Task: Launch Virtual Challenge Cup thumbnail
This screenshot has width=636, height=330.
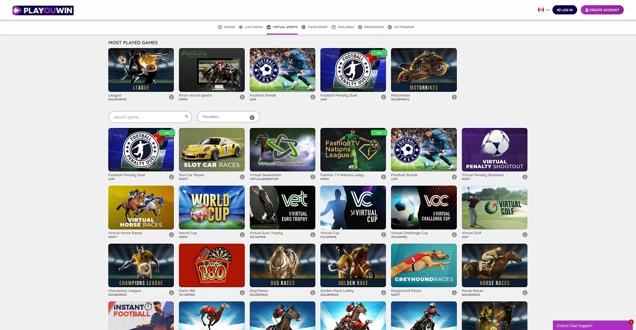Action: (424, 207)
